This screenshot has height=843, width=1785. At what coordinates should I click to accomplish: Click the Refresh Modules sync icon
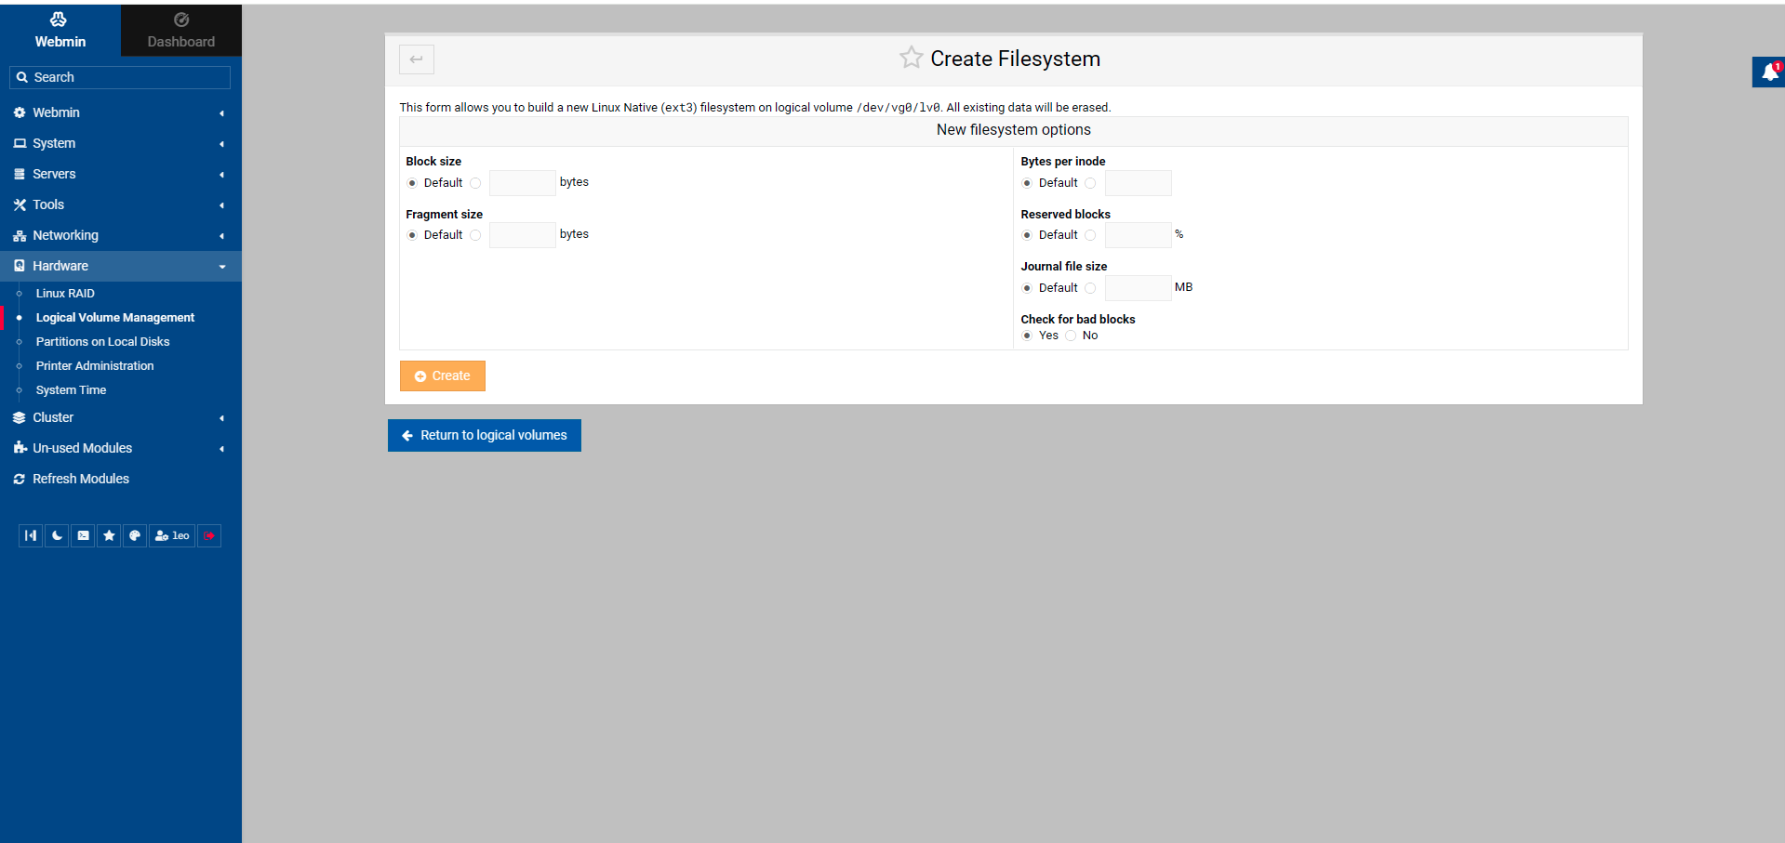20,479
